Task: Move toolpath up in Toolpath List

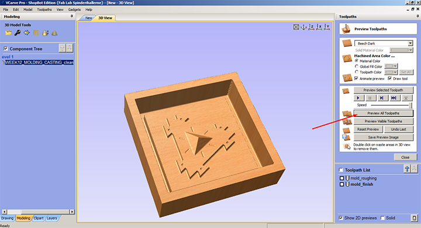Action: click(x=407, y=168)
